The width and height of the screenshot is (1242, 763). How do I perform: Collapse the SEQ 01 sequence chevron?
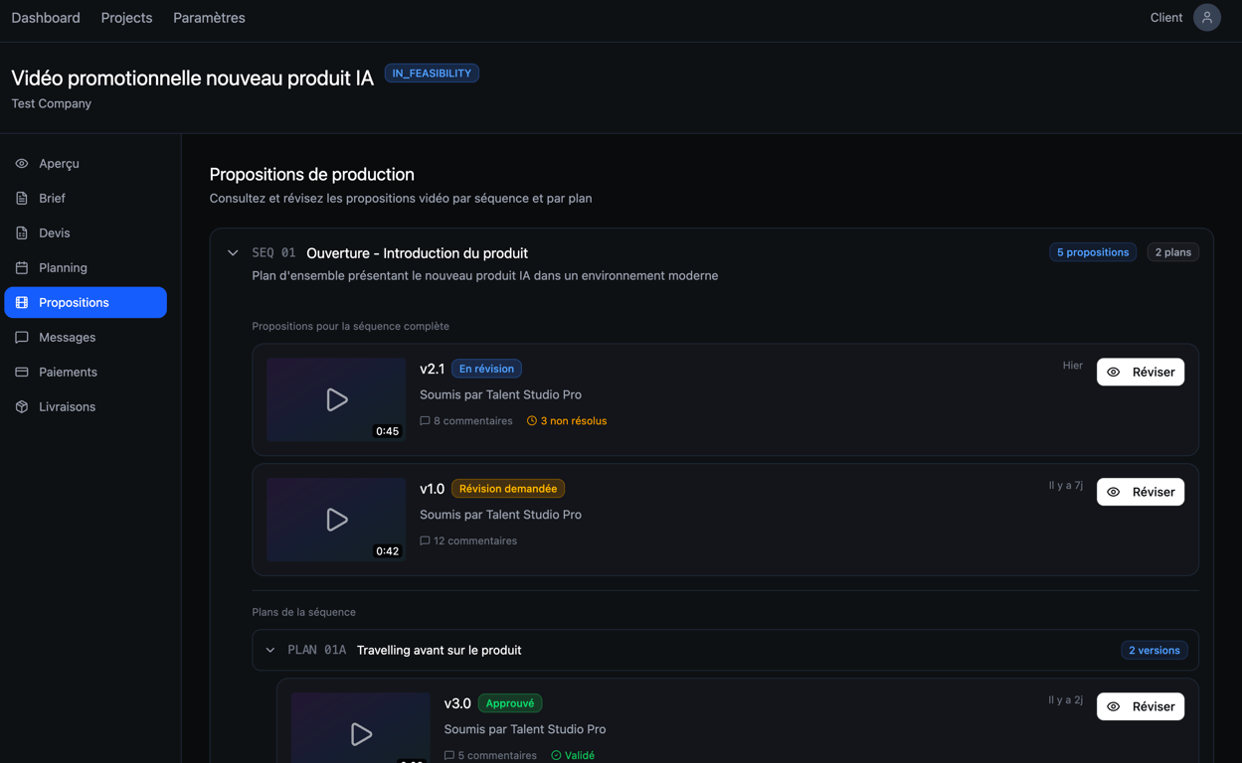point(233,253)
